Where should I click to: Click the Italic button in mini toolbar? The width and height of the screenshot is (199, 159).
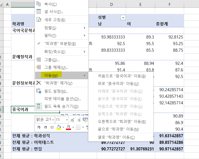pos(46,127)
